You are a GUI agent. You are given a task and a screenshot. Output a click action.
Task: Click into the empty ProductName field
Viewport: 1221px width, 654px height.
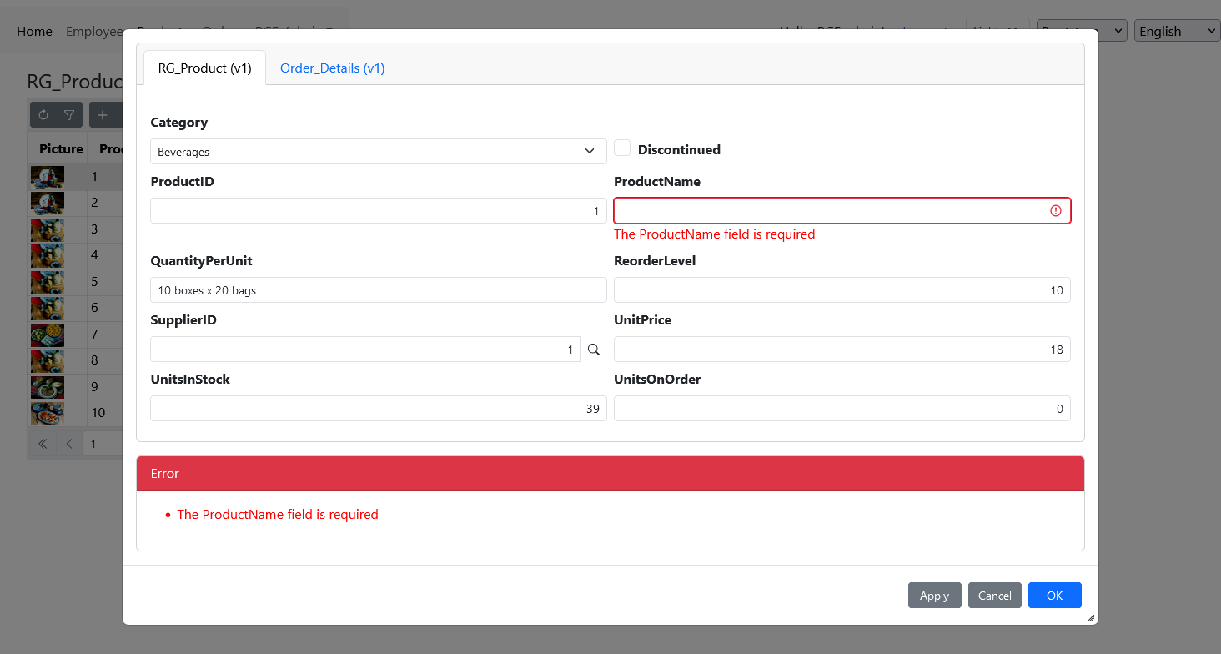tap(830, 211)
